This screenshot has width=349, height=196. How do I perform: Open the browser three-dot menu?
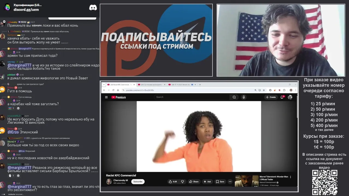coord(295,90)
